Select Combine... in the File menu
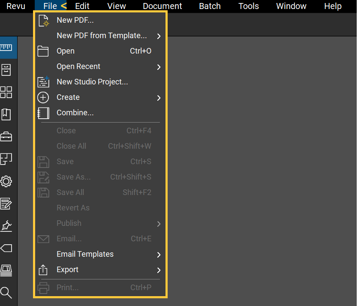Screen dimensions: 361x306 pos(75,113)
